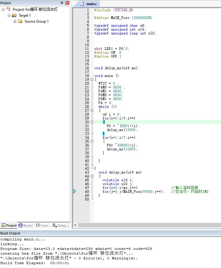
Task: Click the Source Group 1 folder icon
Action: click(x=20, y=21)
